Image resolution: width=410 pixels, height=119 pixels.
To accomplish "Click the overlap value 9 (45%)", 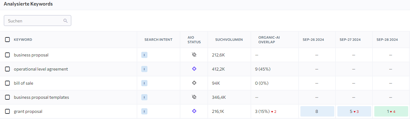I will coord(263,69).
